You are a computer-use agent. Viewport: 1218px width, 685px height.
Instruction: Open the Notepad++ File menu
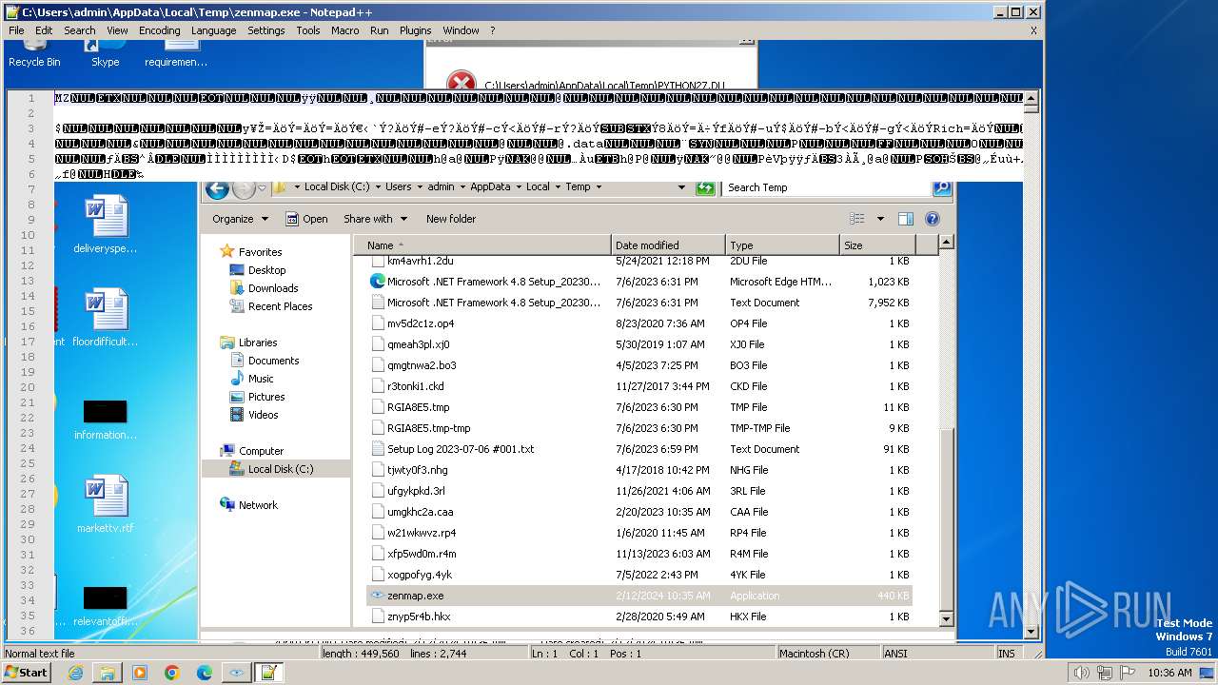click(16, 30)
